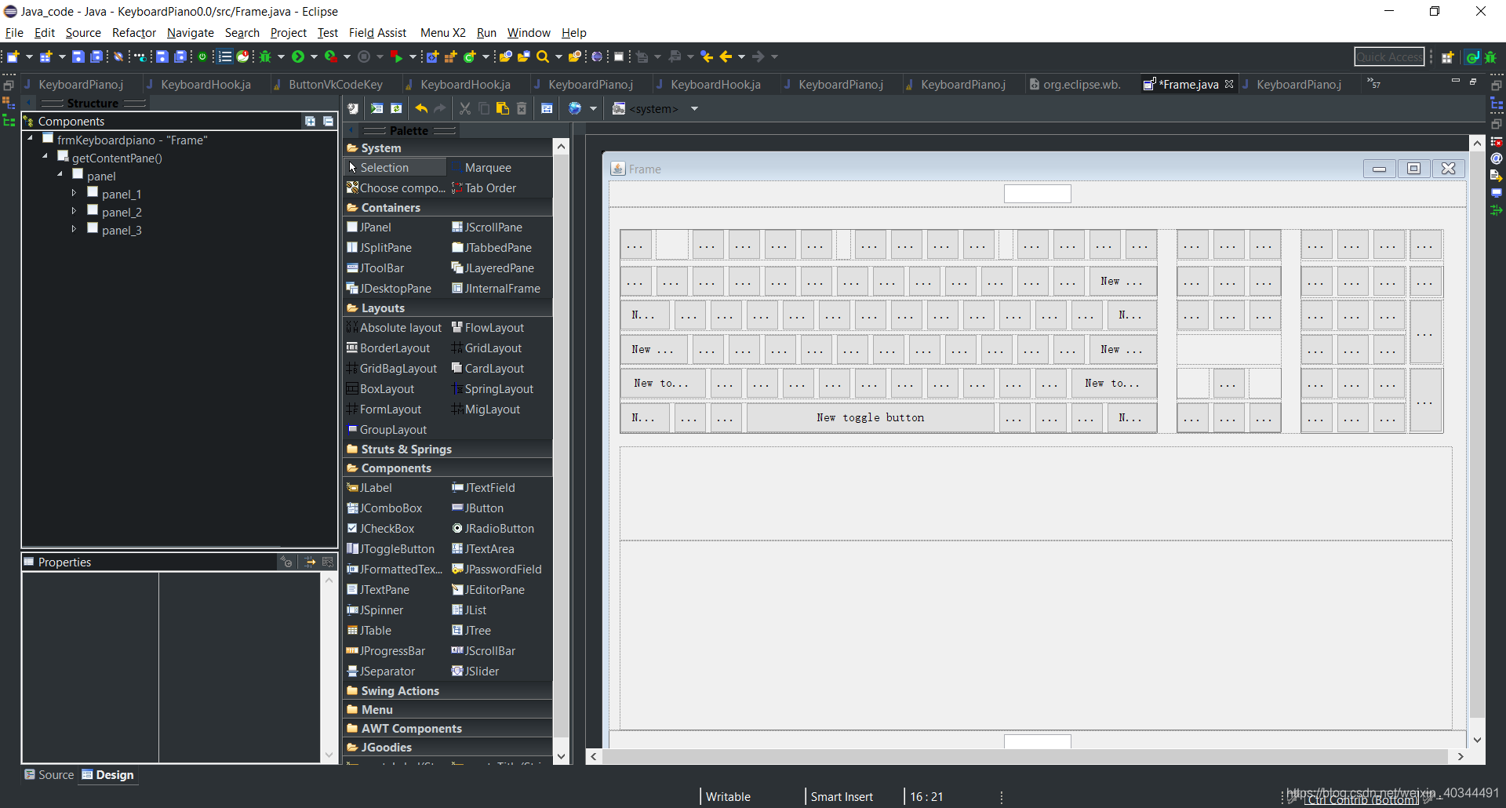Open dropdown arrow next to Debug icon
Image resolution: width=1506 pixels, height=808 pixels.
tap(281, 56)
